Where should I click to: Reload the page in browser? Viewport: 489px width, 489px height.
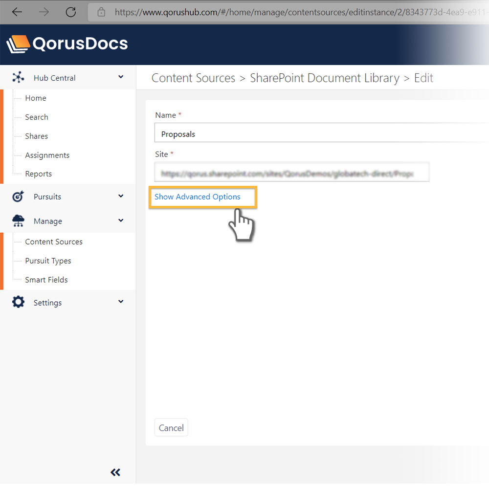(71, 12)
